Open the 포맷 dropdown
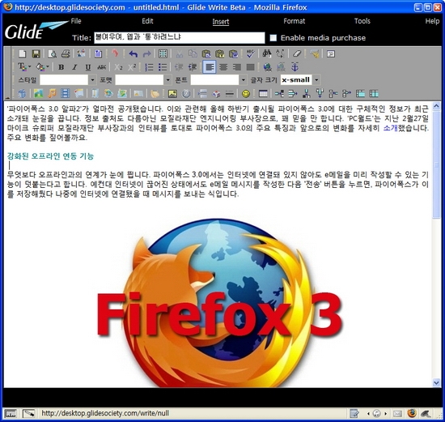 pyautogui.click(x=168, y=80)
